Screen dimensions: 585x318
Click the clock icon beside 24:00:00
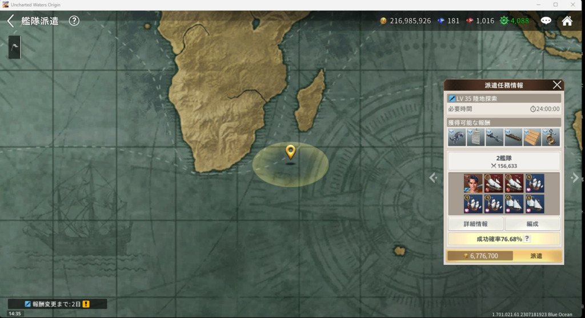pyautogui.click(x=533, y=109)
